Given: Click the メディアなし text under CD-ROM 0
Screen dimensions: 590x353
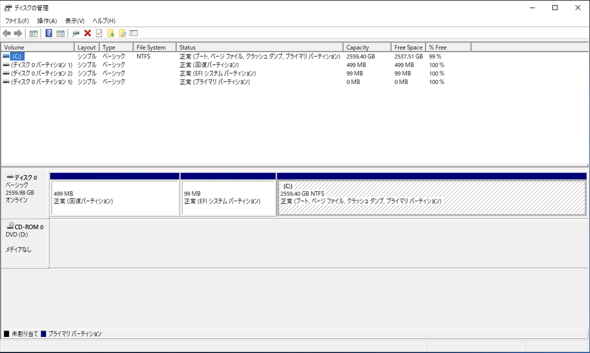Looking at the screenshot, I should coord(18,249).
